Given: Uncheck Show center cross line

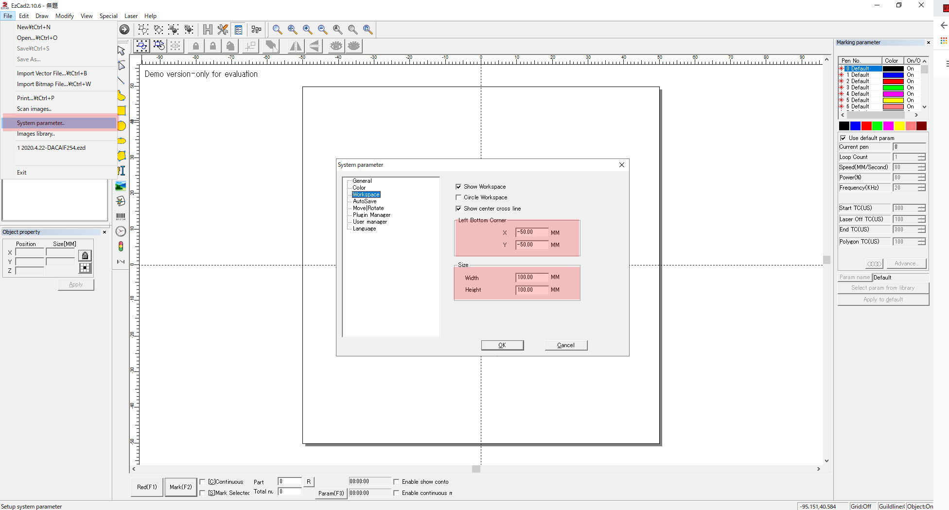Looking at the screenshot, I should [458, 209].
